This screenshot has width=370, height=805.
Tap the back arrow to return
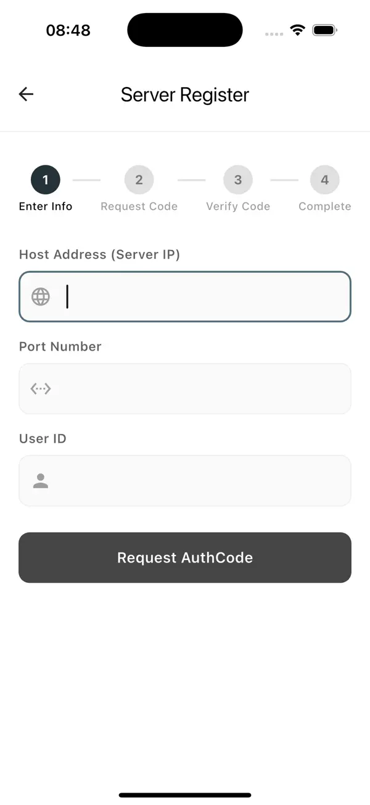coord(25,94)
